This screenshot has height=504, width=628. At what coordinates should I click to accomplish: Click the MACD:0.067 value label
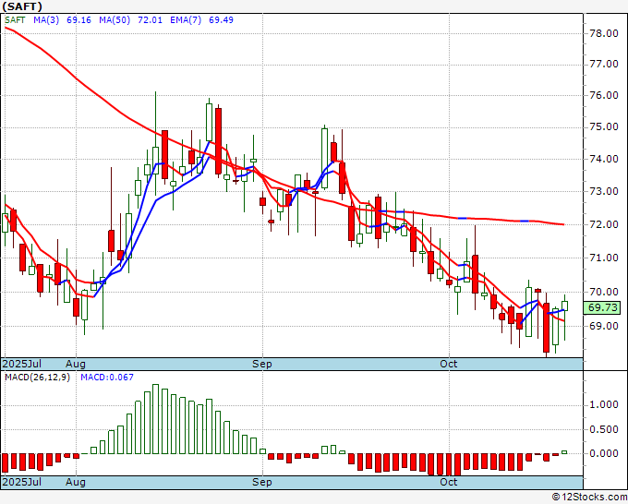click(x=107, y=378)
